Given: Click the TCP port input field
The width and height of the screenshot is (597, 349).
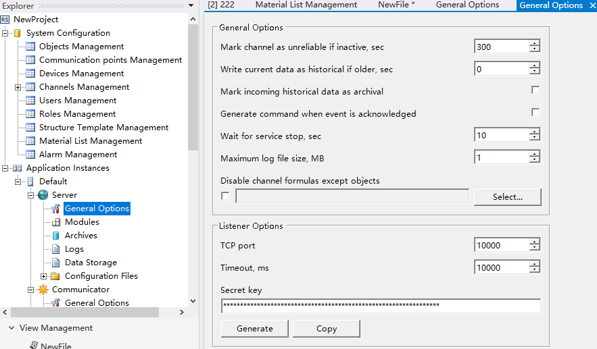Looking at the screenshot, I should [x=501, y=246].
